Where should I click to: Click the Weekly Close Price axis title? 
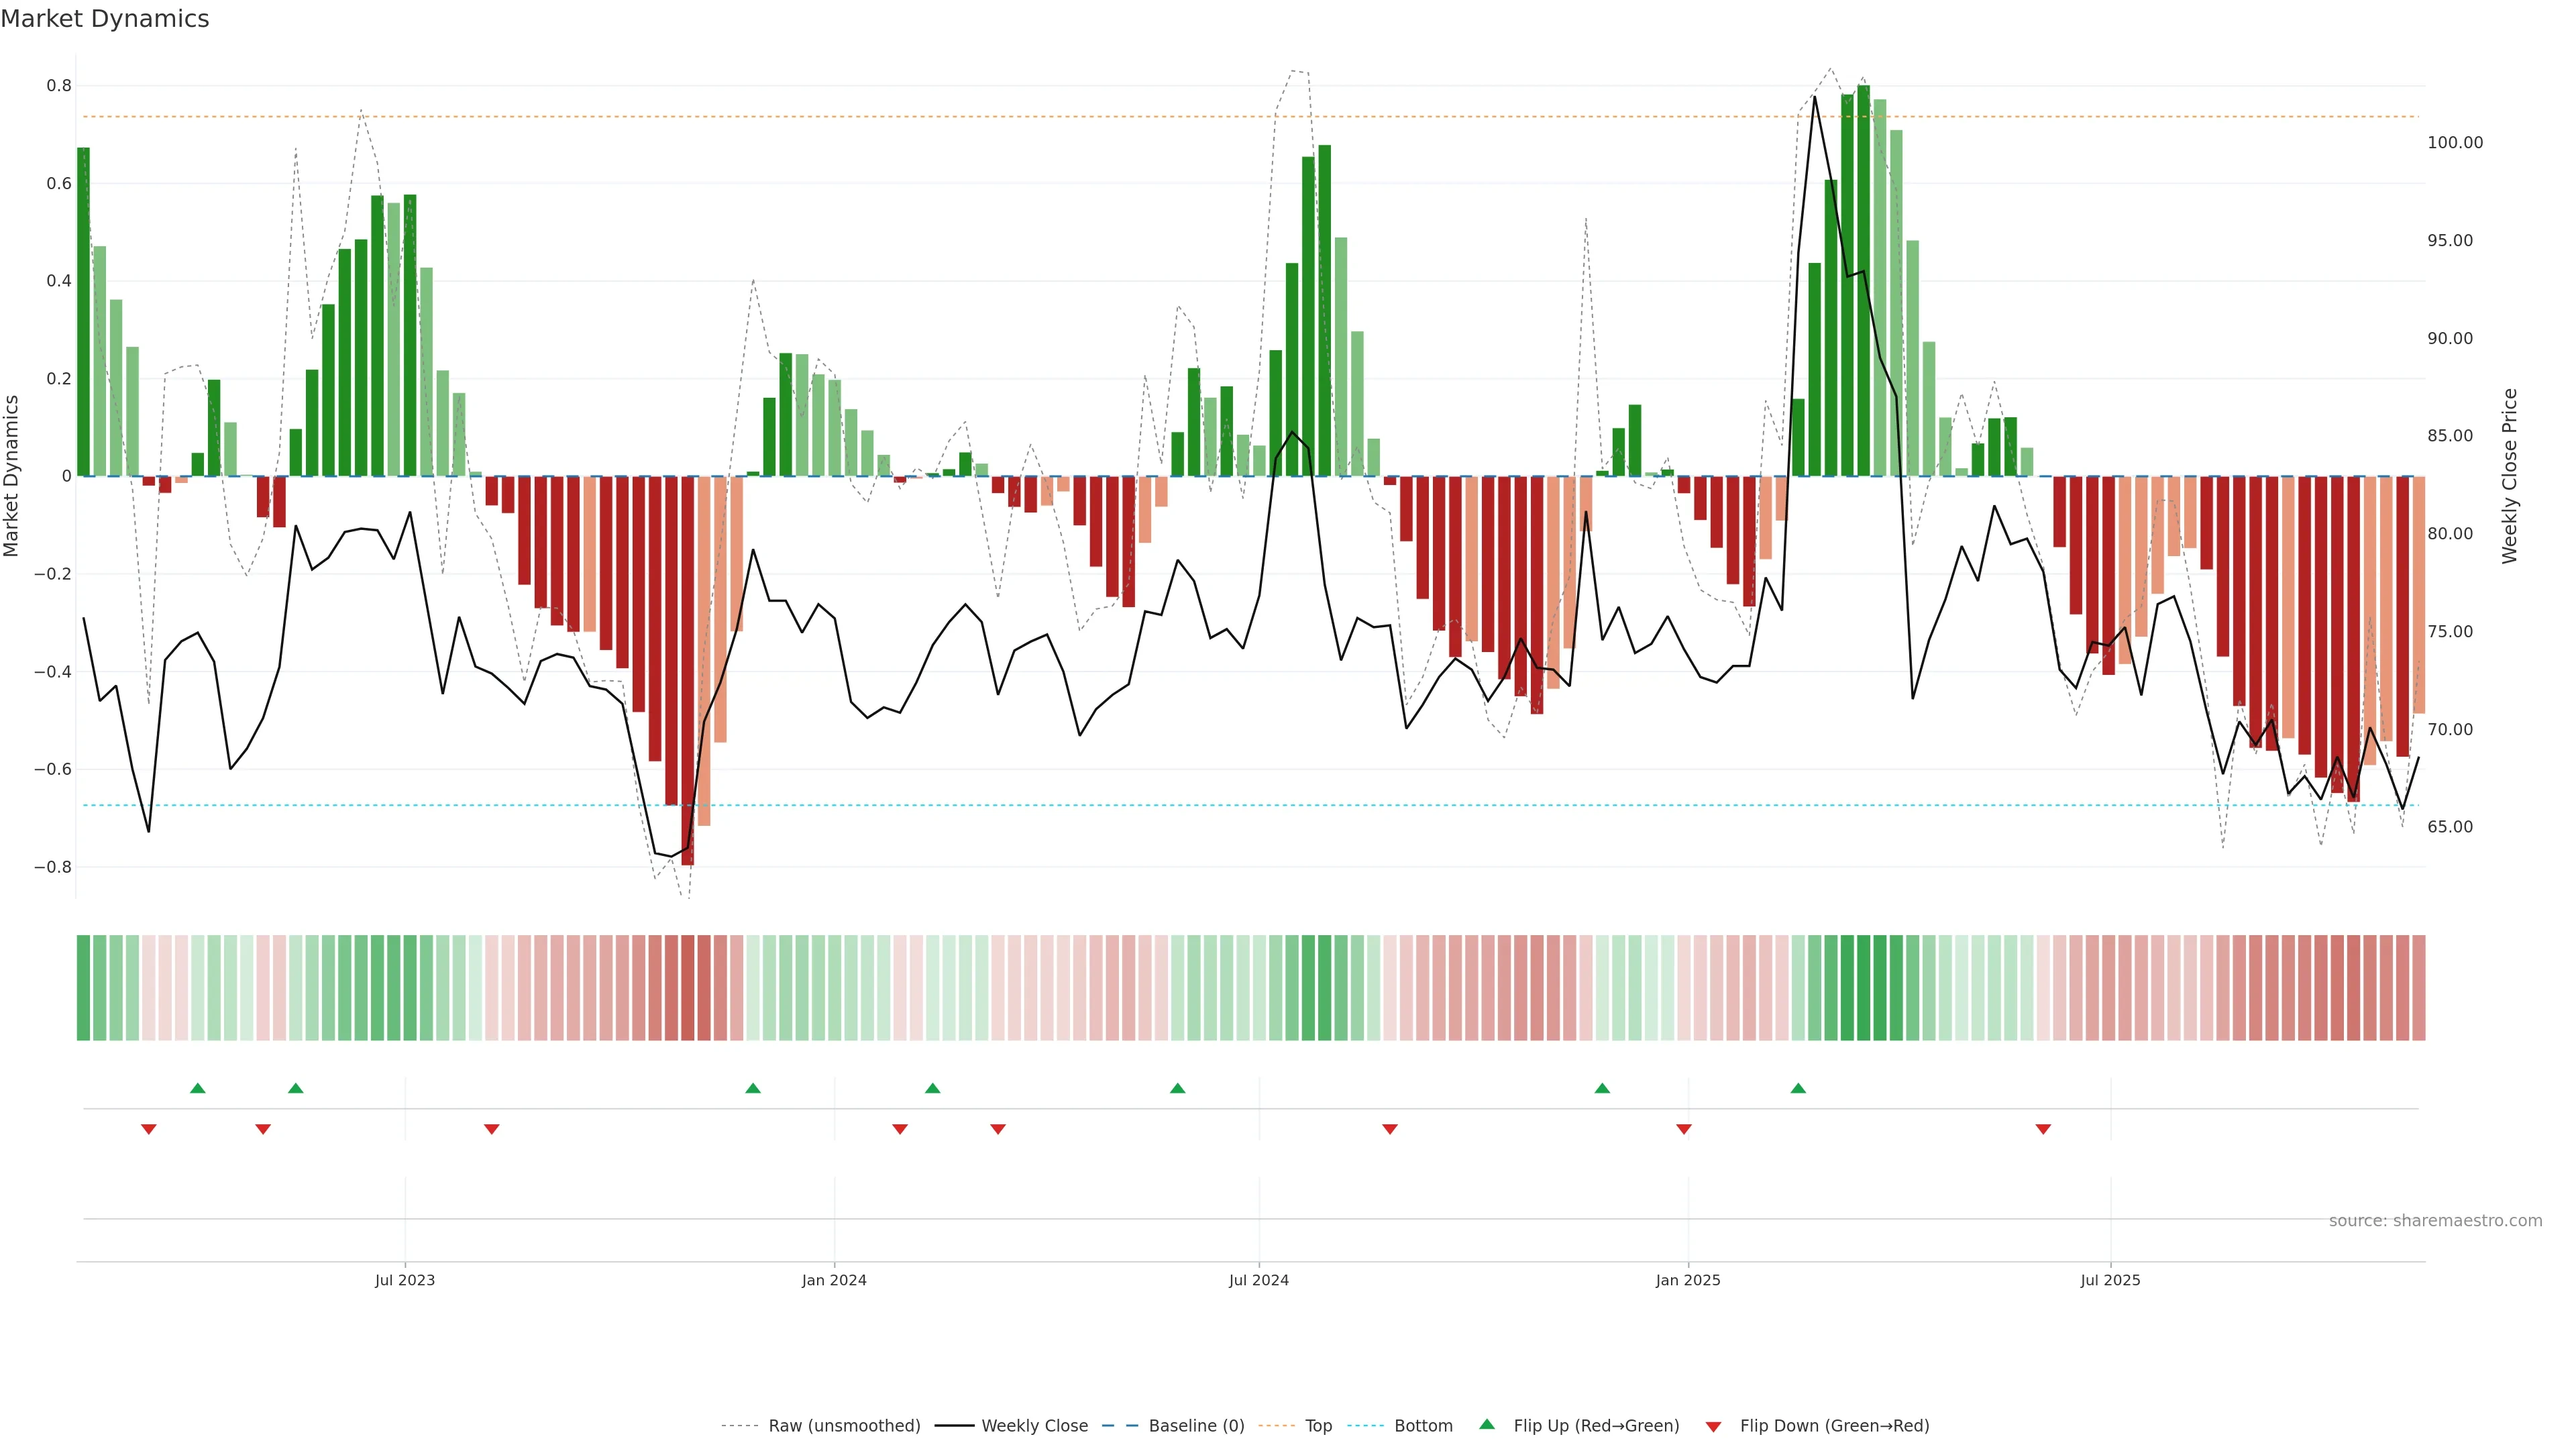point(2509,476)
